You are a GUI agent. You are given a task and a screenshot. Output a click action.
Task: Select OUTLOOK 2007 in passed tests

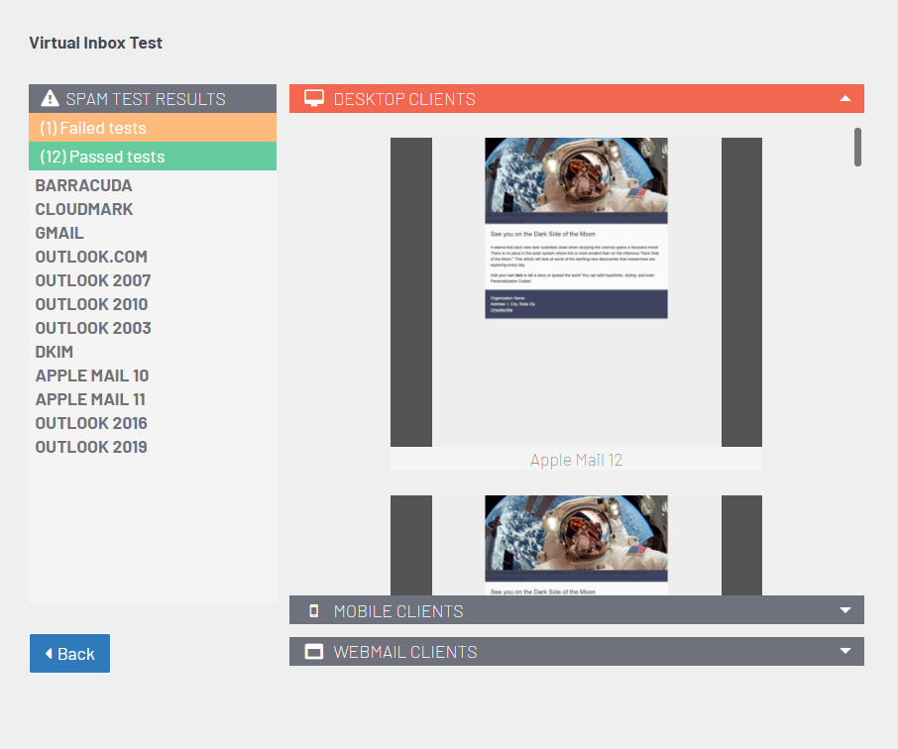(x=93, y=280)
